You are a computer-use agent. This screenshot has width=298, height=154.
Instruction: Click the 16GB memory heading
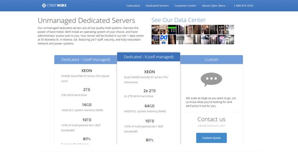click(87, 105)
